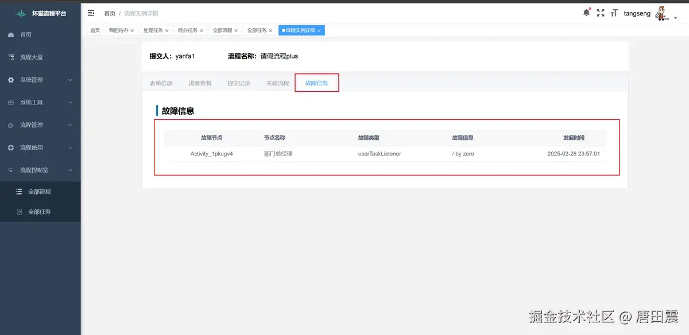
Task: Click the 流程管理 sidebar icon
Action: (x=11, y=125)
